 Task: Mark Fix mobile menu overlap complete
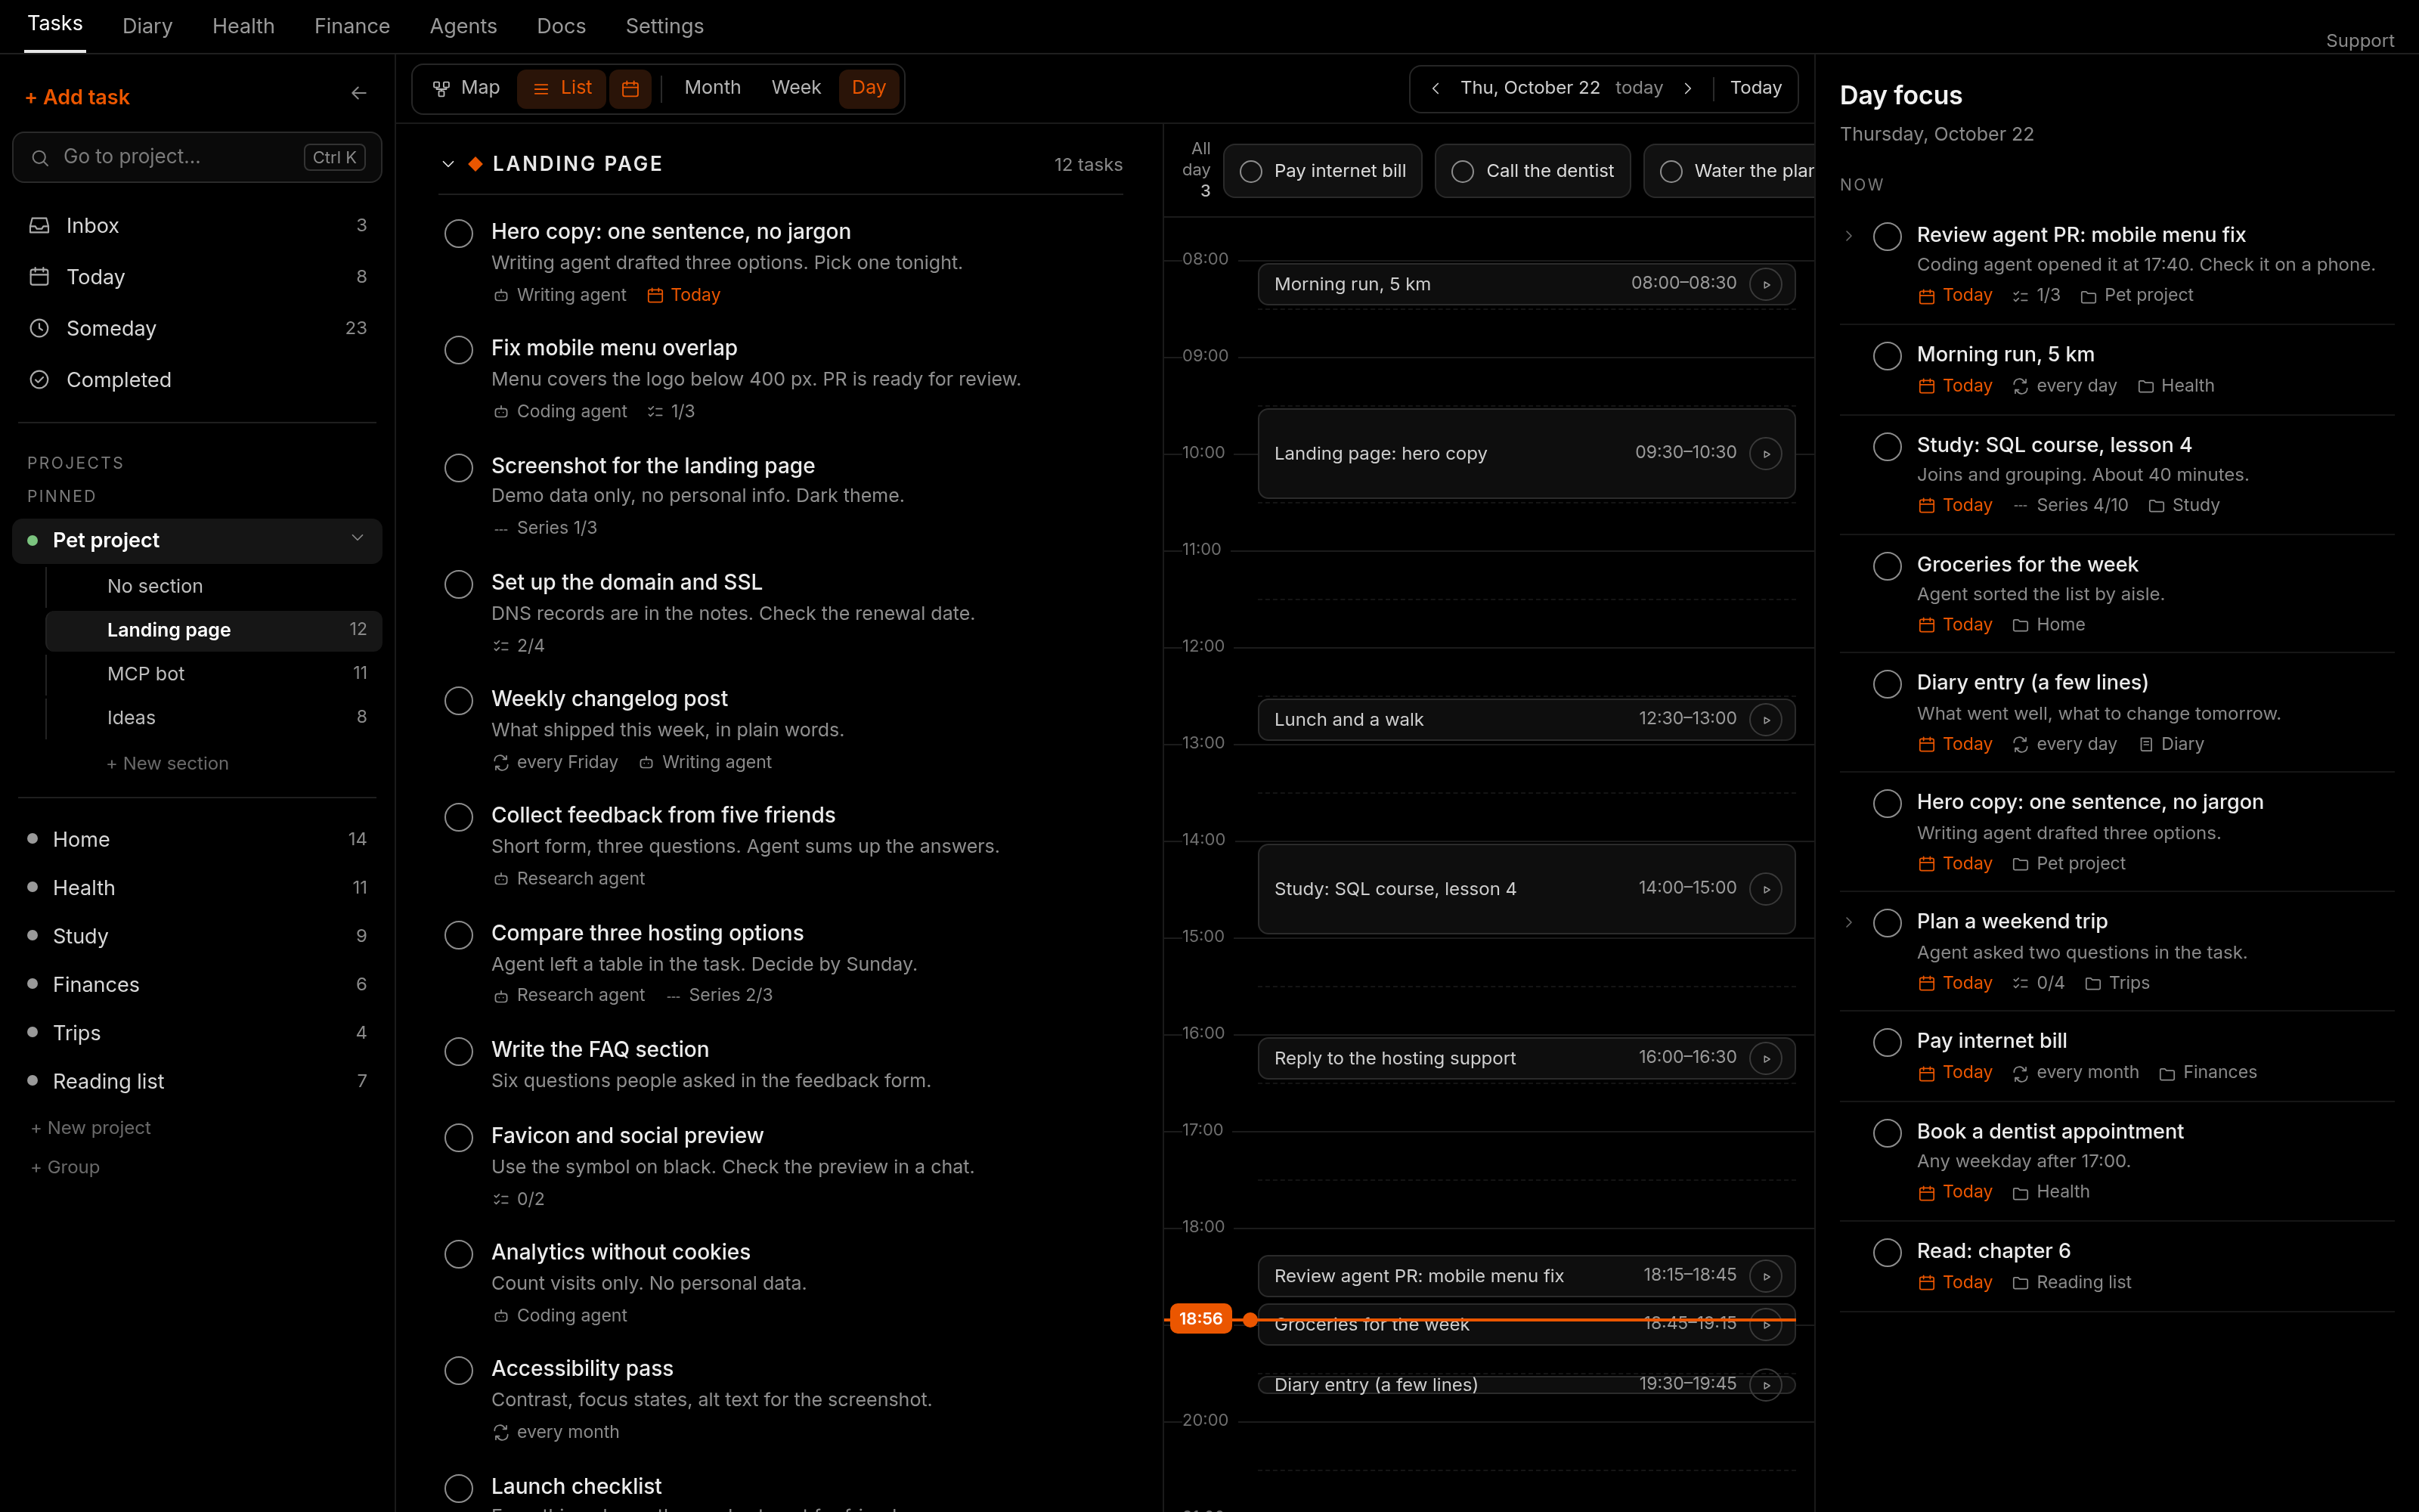point(459,350)
